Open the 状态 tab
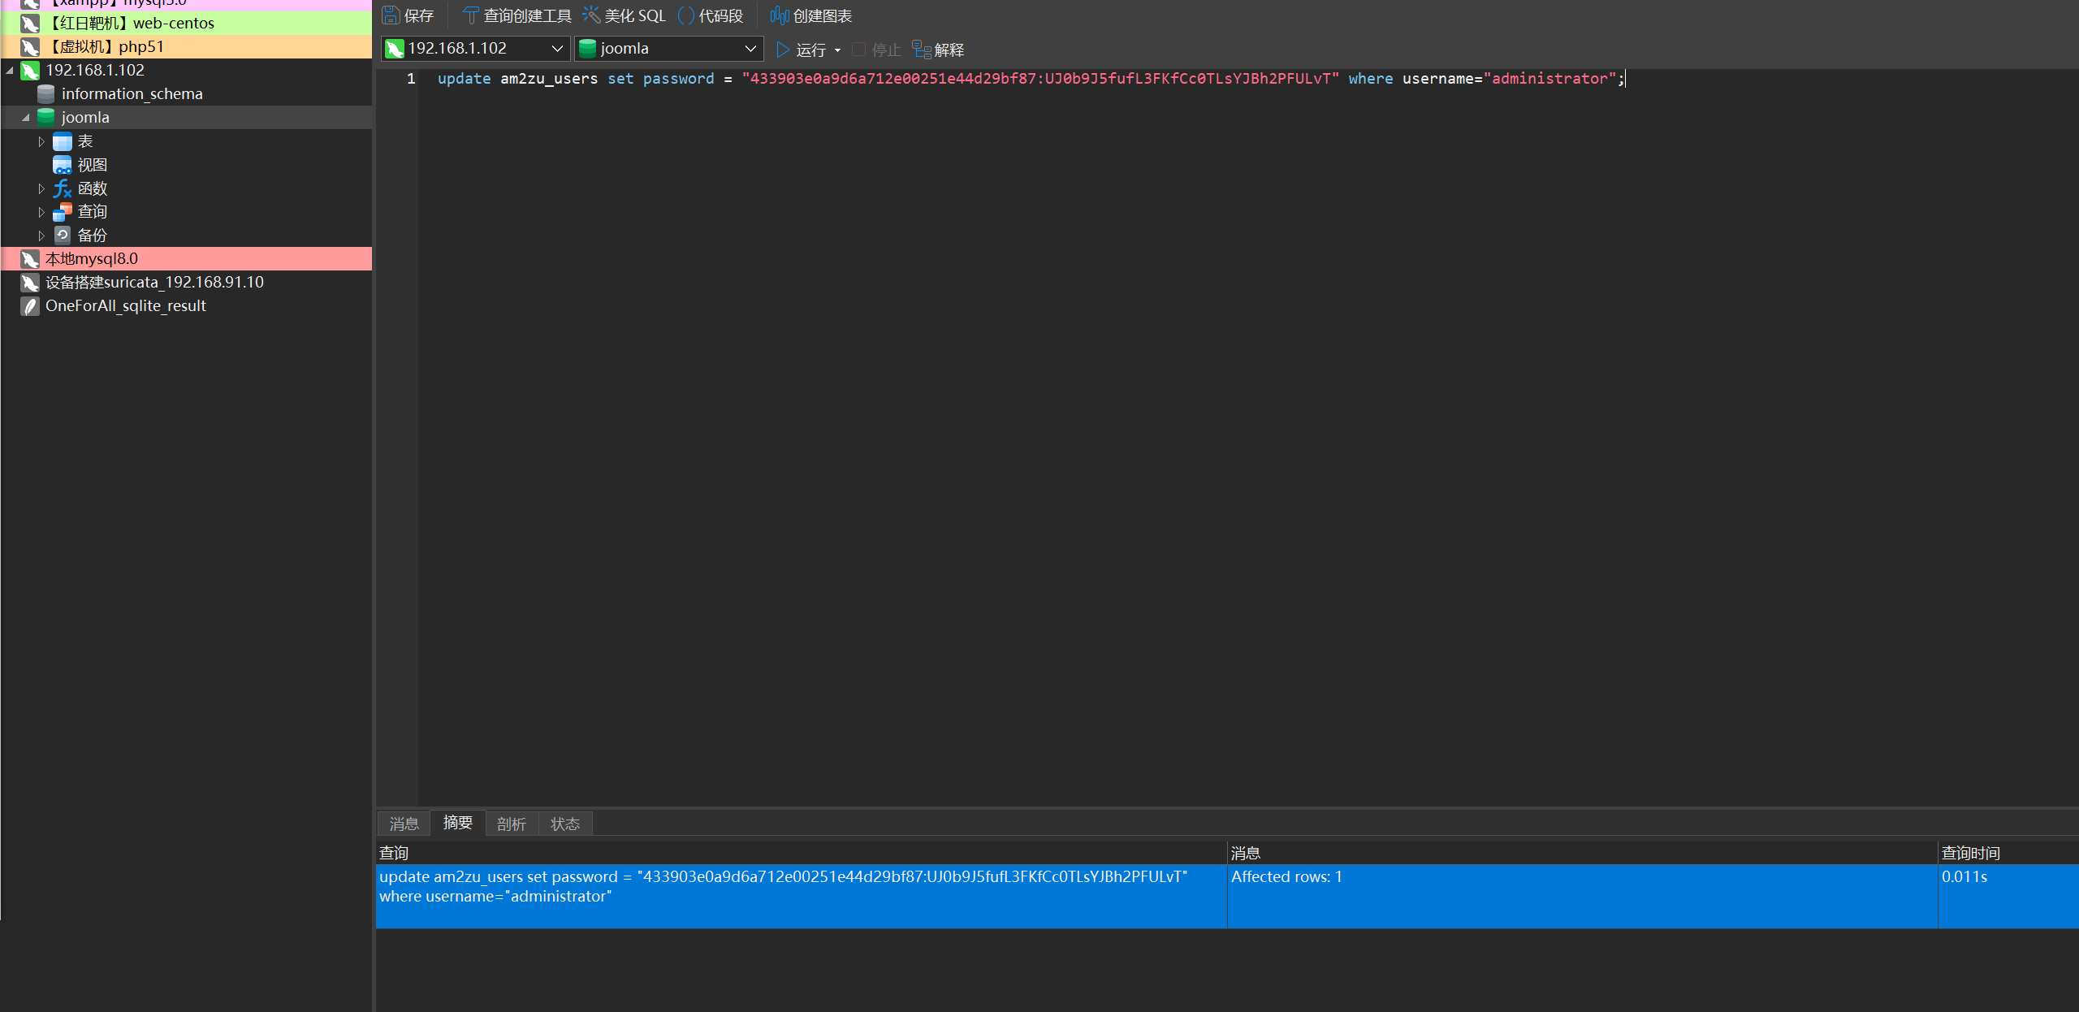The height and width of the screenshot is (1012, 2079). coord(565,824)
